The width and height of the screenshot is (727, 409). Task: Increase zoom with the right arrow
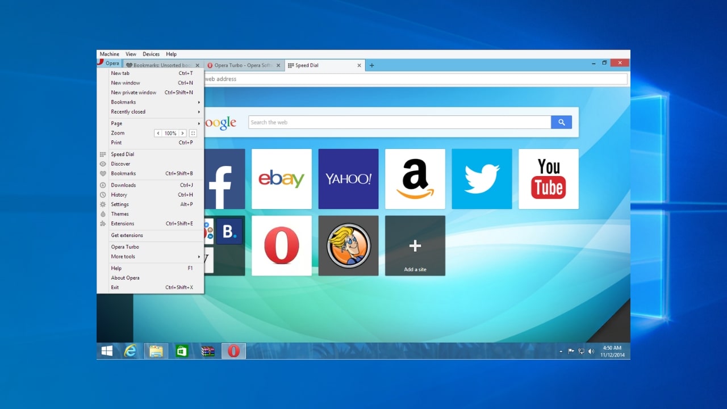coord(182,133)
